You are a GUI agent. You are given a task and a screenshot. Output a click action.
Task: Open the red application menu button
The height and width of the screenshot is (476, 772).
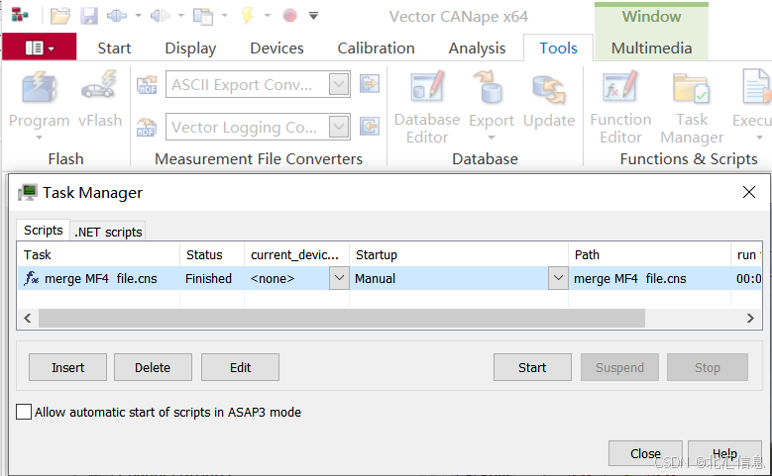pyautogui.click(x=40, y=48)
